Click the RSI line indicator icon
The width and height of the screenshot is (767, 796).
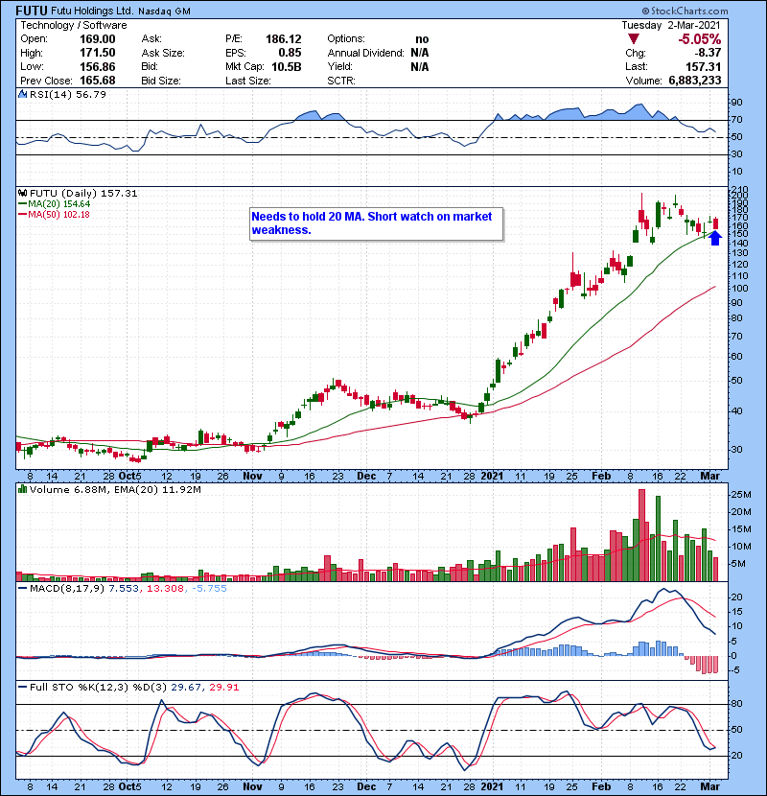(22, 94)
